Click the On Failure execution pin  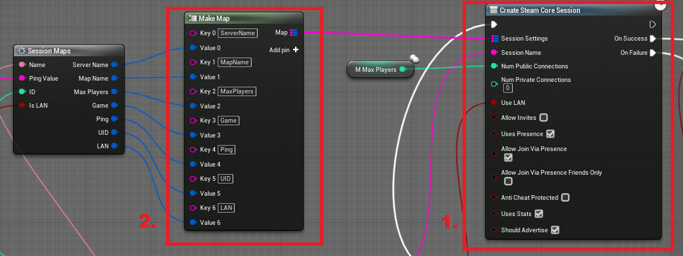coord(652,53)
